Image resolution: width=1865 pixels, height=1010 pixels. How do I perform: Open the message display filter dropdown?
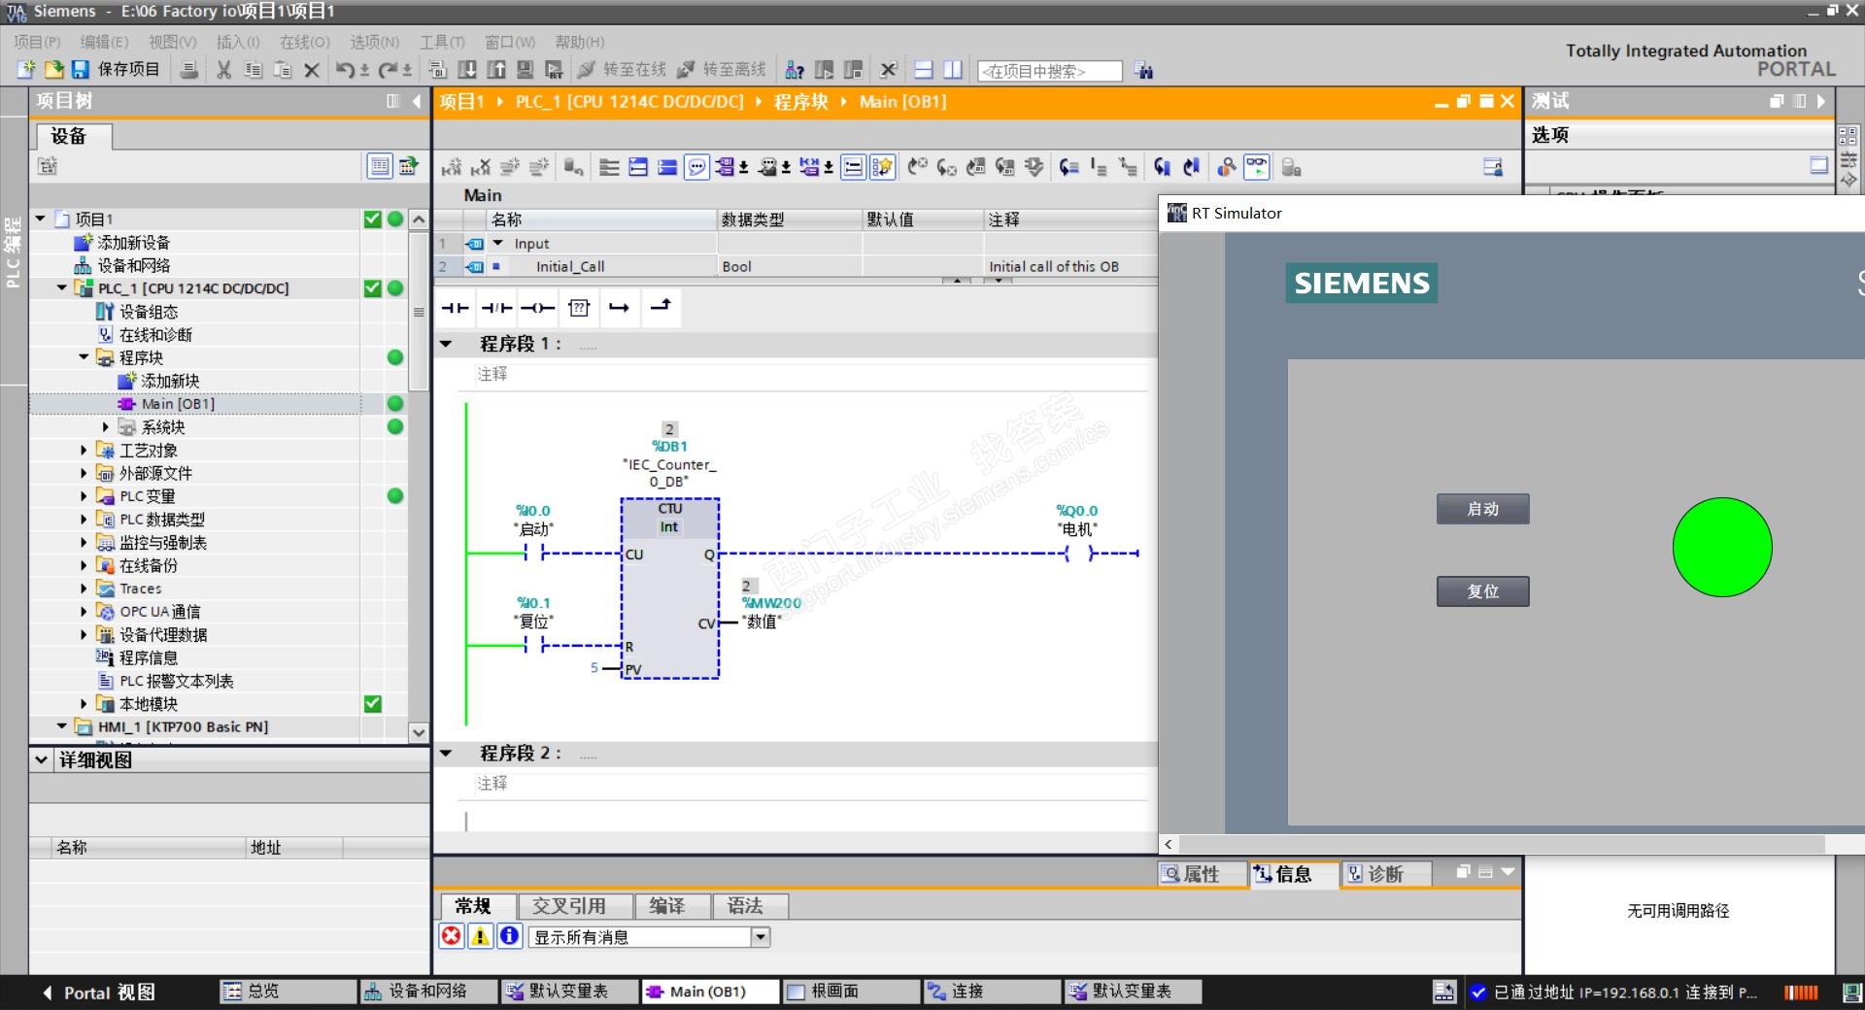tap(761, 937)
